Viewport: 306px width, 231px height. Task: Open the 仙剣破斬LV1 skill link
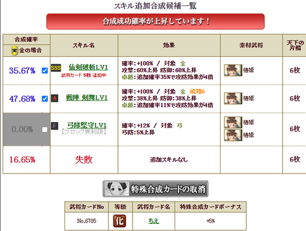(88, 67)
